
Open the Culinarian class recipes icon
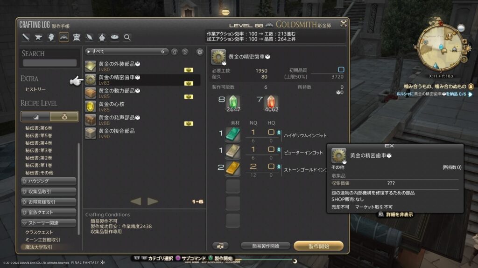click(115, 37)
